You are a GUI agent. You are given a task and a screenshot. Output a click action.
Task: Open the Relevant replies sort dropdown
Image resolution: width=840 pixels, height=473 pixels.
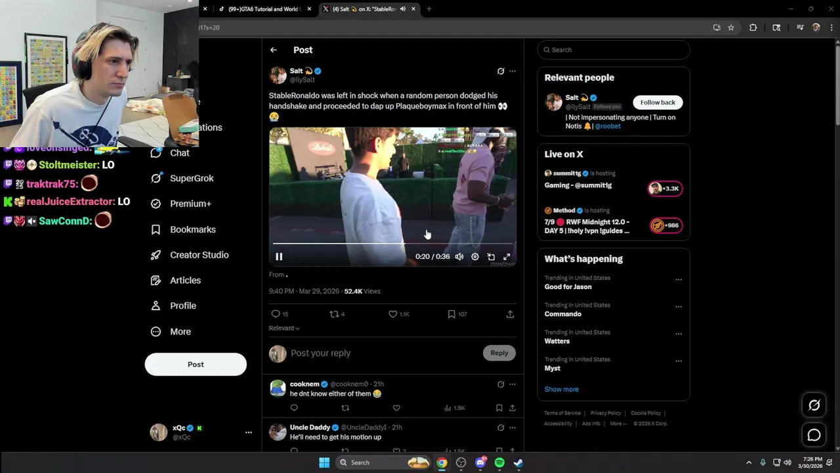tap(284, 328)
